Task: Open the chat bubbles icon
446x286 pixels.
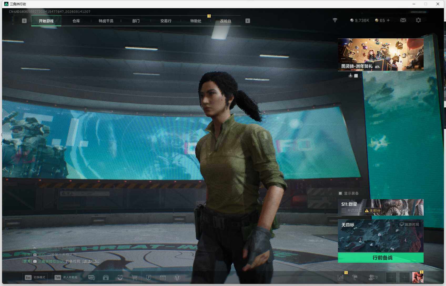Action: click(x=92, y=278)
